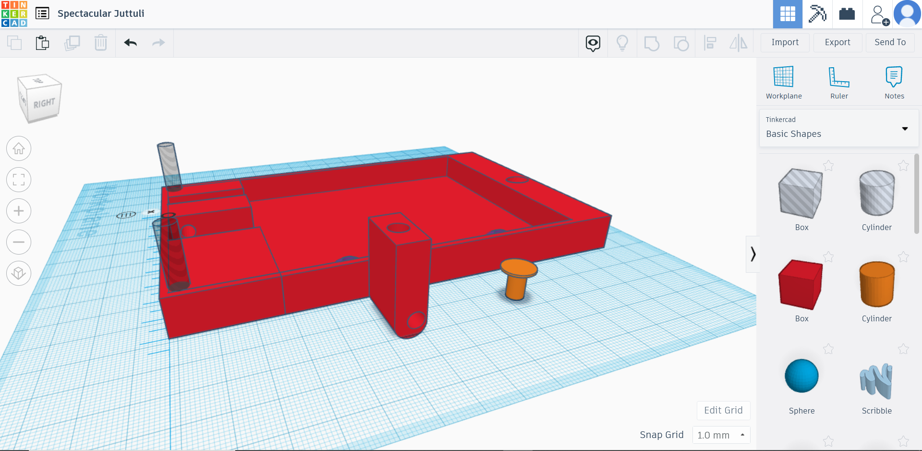922x451 pixels.
Task: Expand the Basic Shapes library dropdown
Action: point(838,128)
